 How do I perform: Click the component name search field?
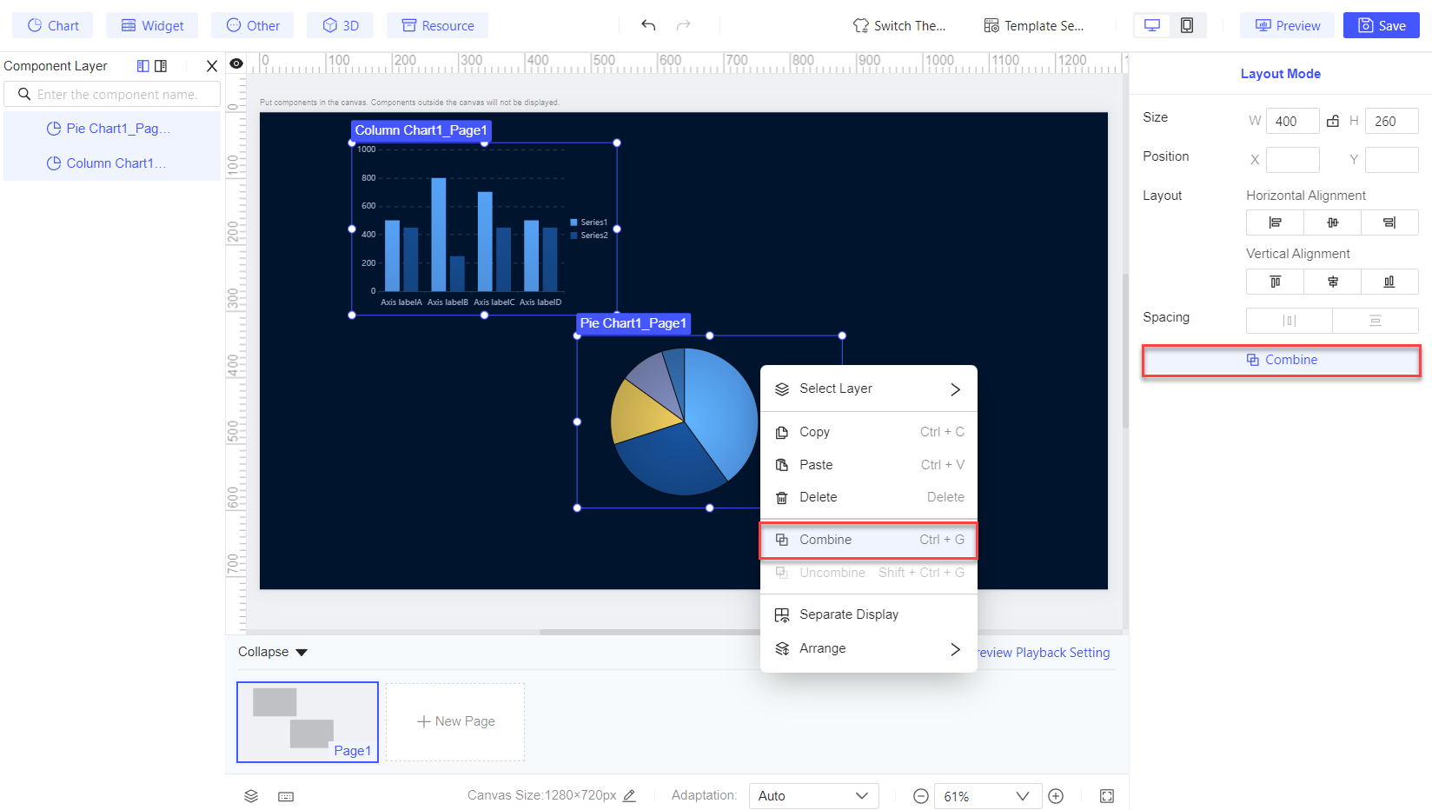[112, 94]
